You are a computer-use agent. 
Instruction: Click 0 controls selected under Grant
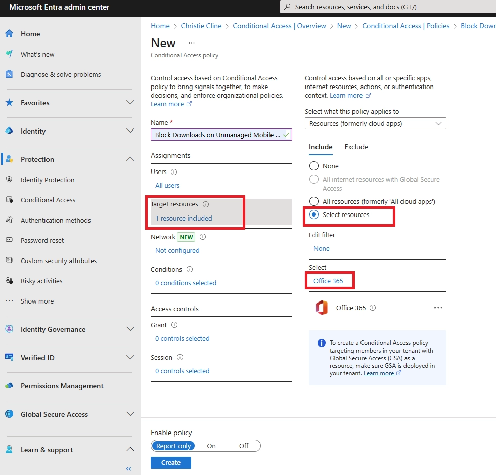pos(182,338)
